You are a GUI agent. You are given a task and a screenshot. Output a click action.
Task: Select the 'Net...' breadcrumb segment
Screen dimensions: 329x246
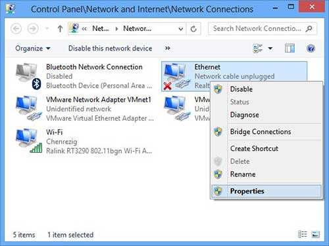point(101,28)
